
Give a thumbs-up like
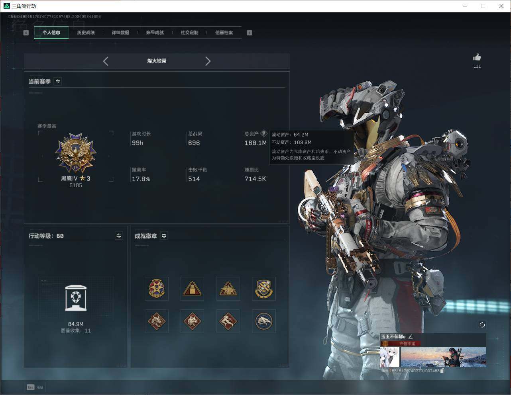coord(477,57)
